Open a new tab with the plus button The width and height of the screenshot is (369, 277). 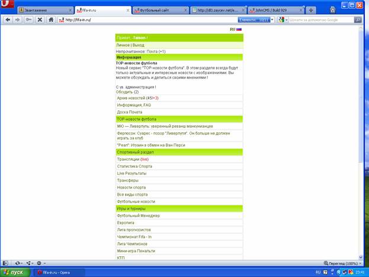coord(310,10)
